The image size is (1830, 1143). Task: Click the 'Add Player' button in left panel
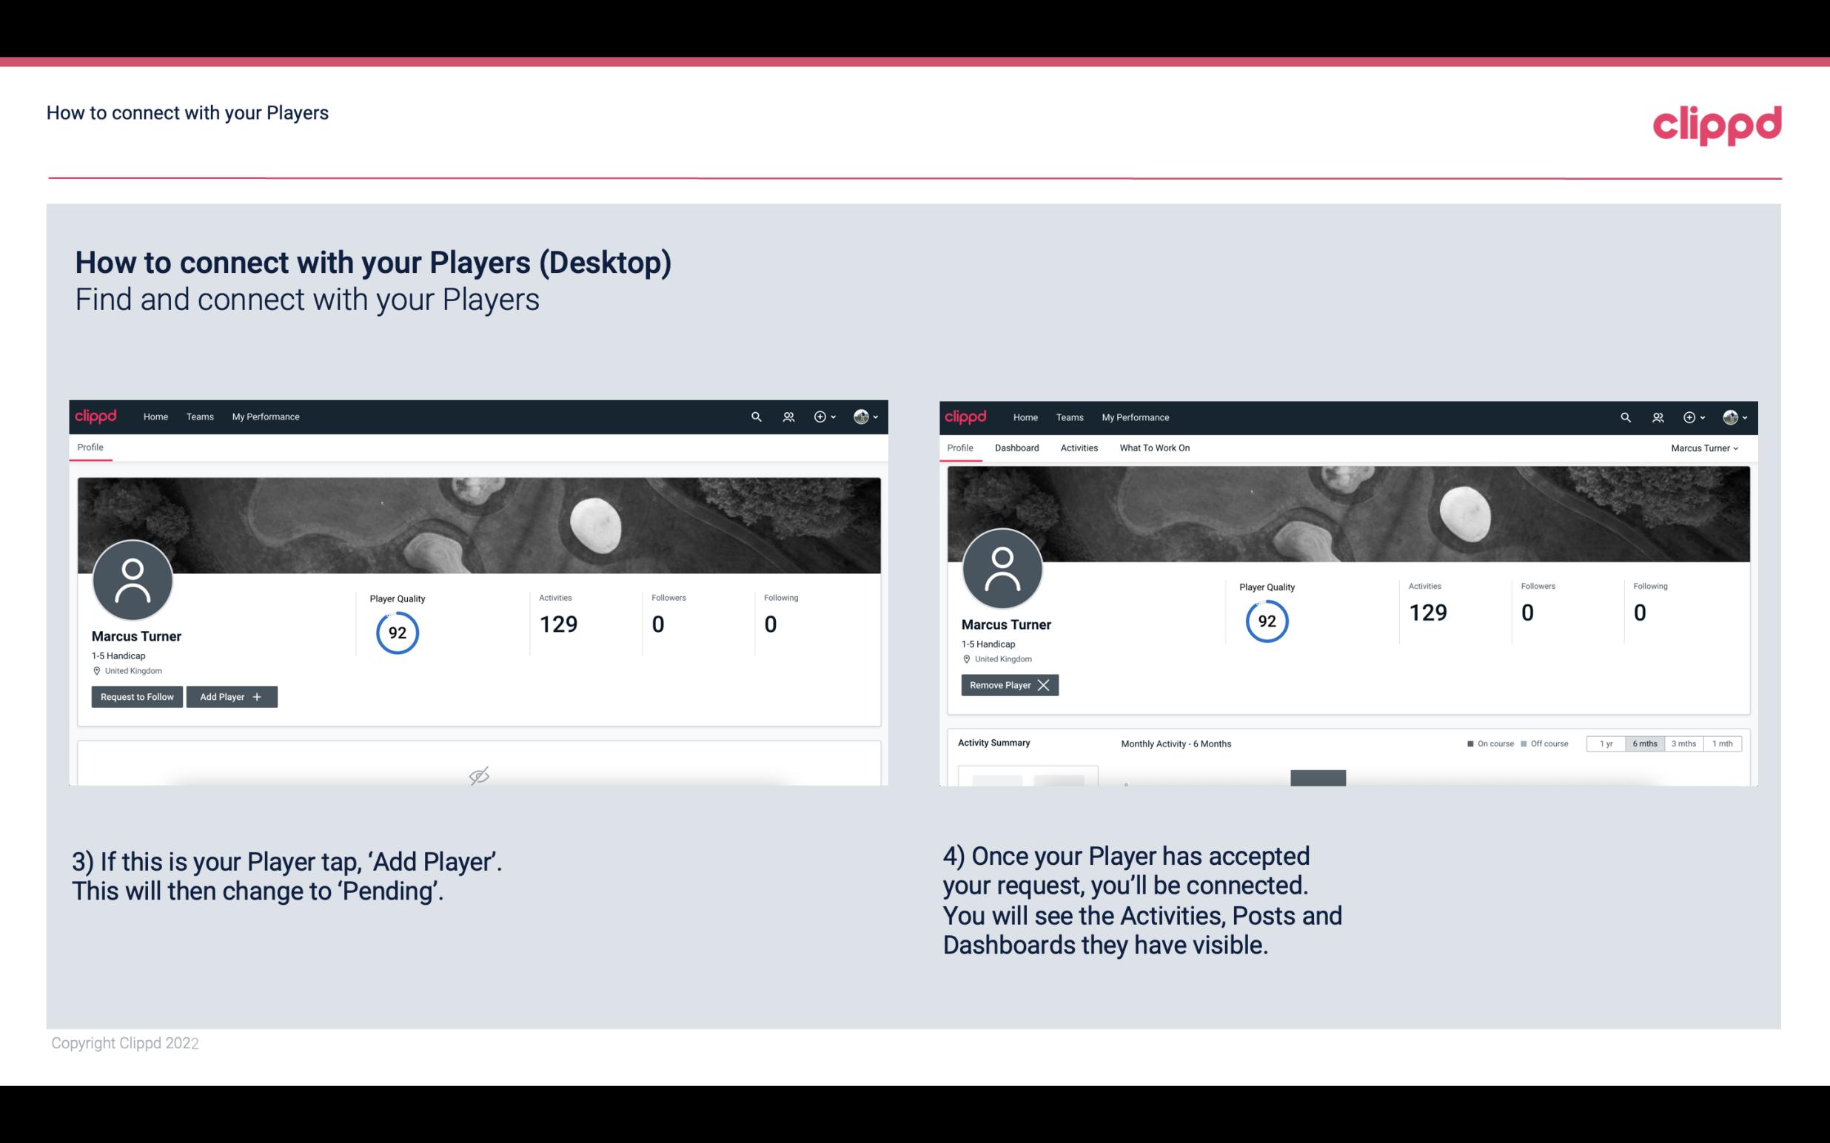(230, 695)
